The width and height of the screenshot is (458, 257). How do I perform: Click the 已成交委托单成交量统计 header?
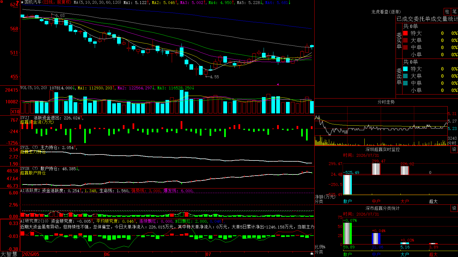point(427,19)
